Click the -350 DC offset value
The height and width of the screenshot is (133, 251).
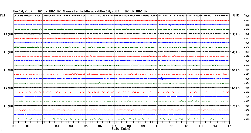(247, 47)
